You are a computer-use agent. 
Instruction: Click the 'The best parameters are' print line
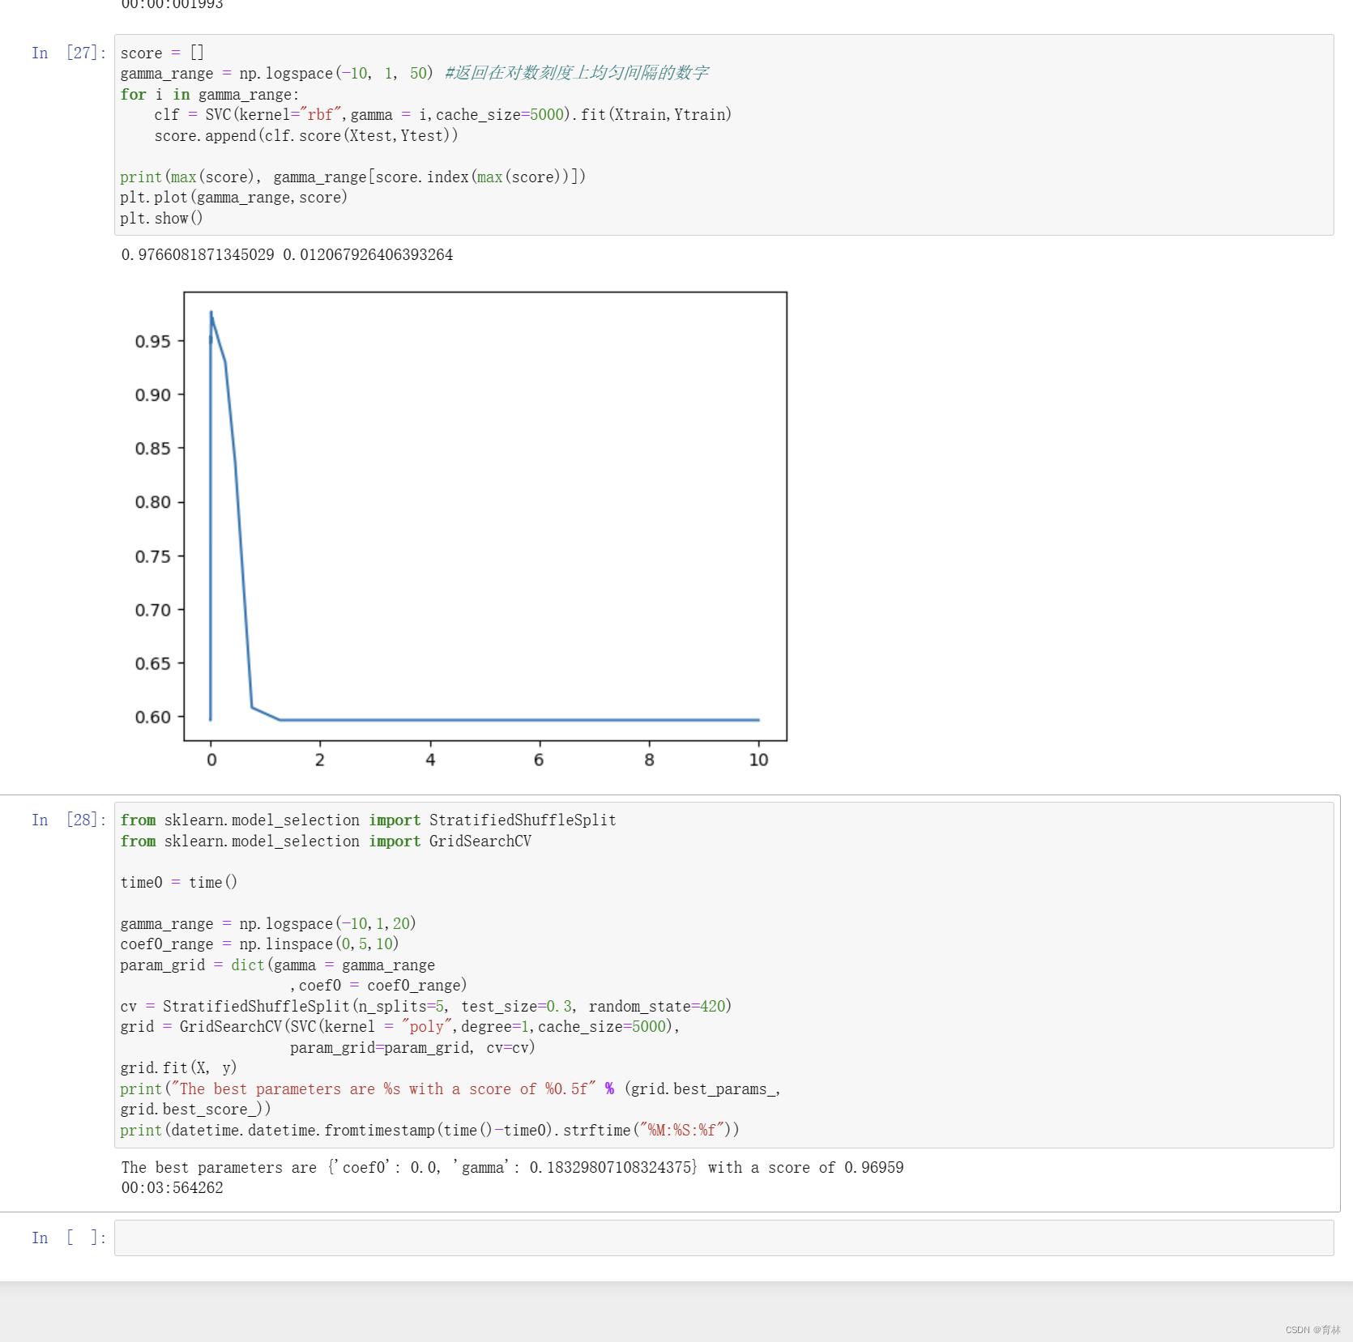(x=450, y=1089)
